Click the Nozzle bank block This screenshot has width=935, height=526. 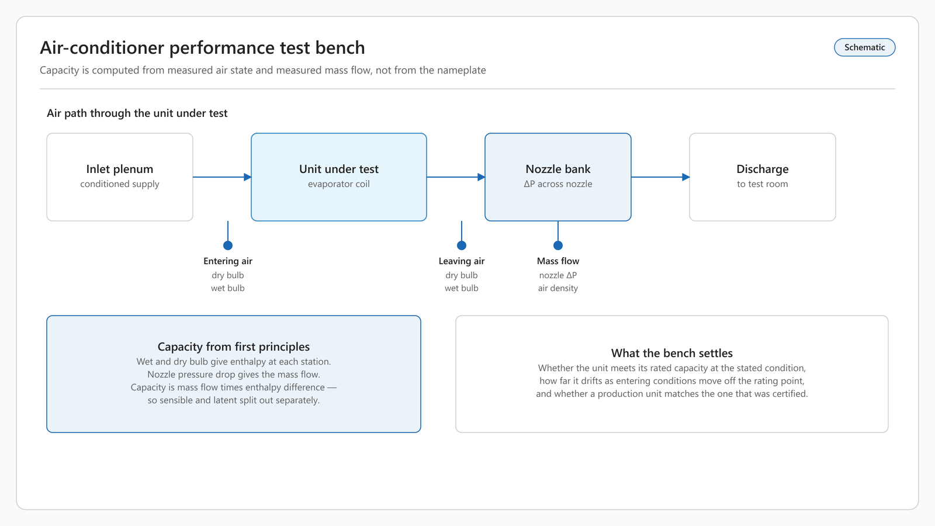coord(558,177)
